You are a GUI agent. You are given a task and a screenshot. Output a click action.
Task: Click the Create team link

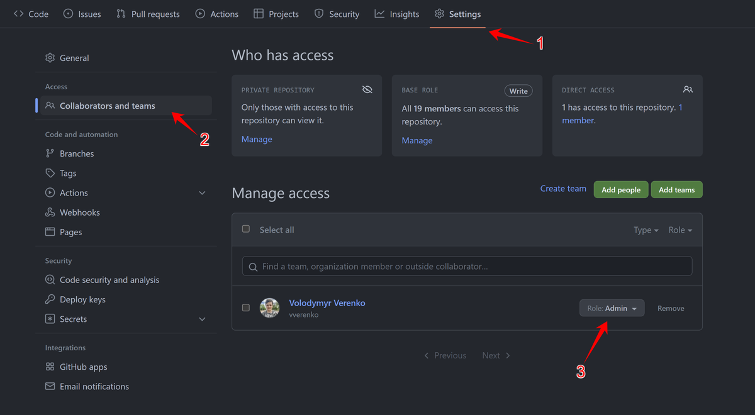563,189
